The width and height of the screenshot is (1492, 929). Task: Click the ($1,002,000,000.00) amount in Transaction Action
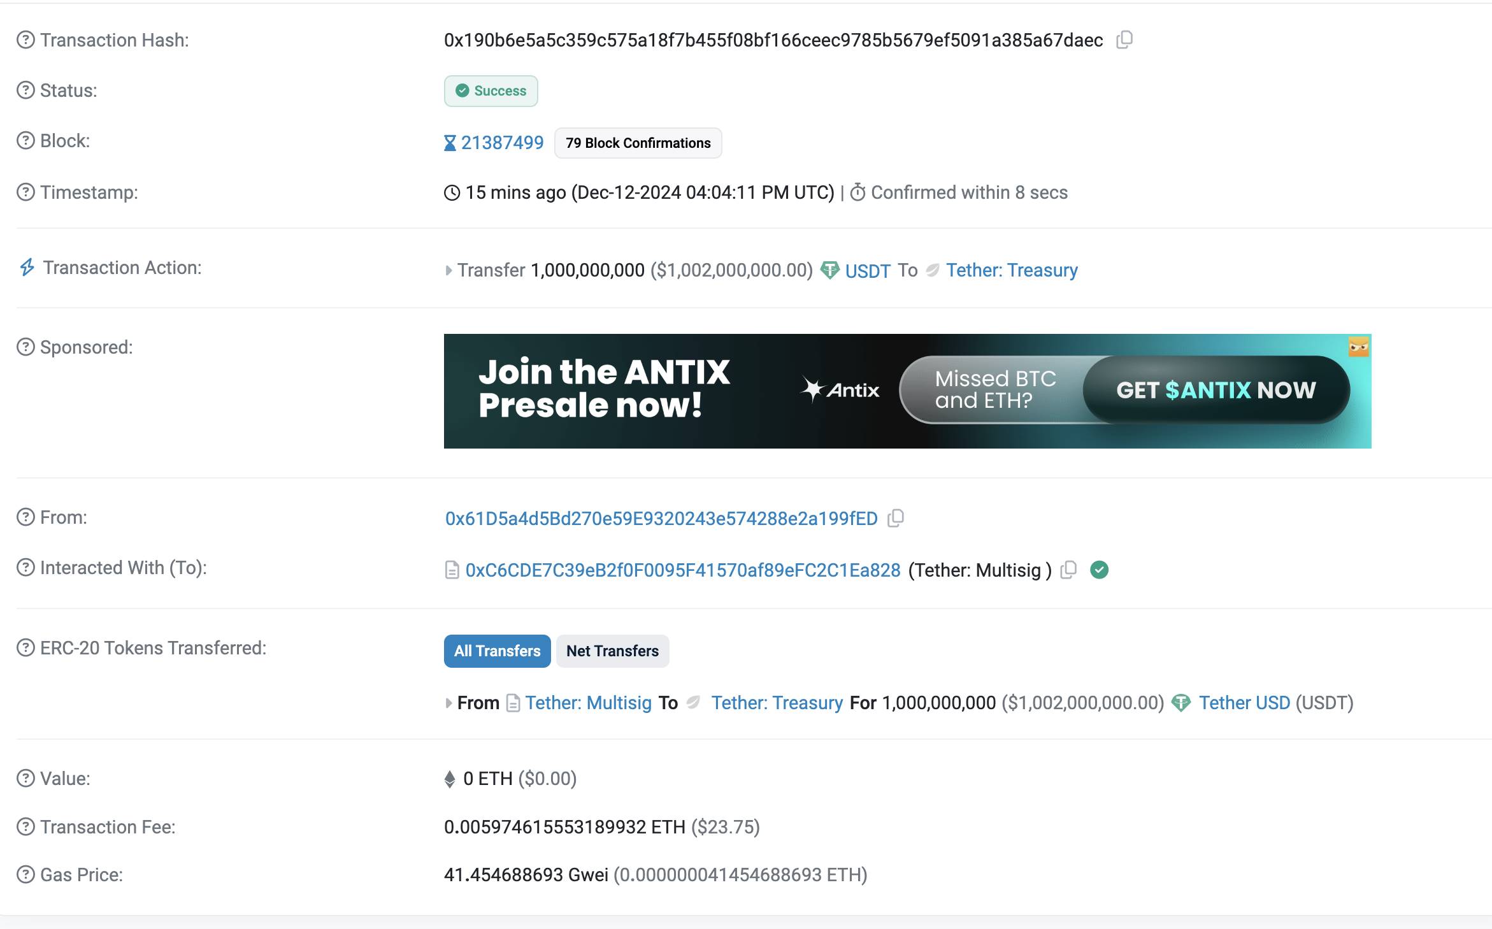(731, 270)
